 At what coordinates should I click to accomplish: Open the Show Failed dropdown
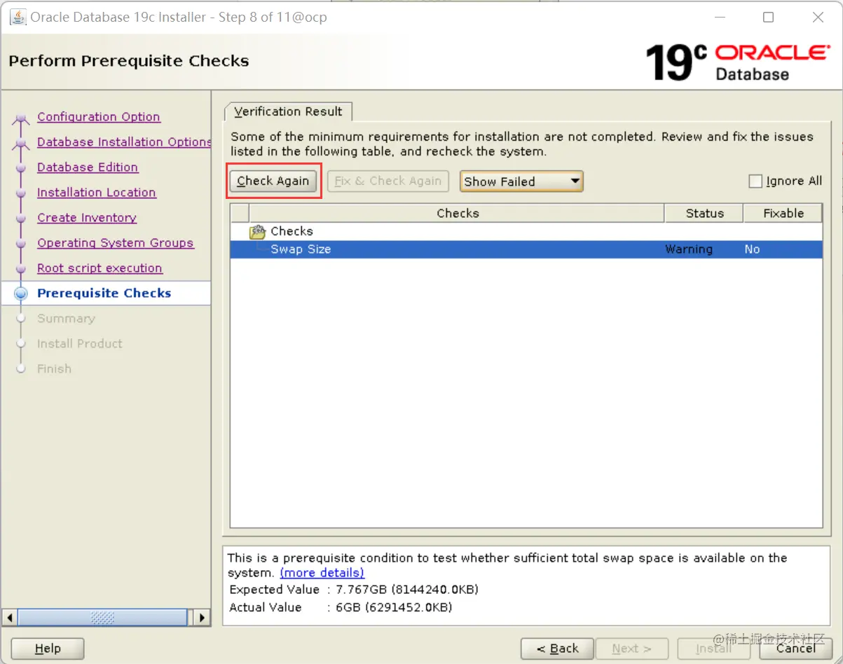tap(521, 181)
